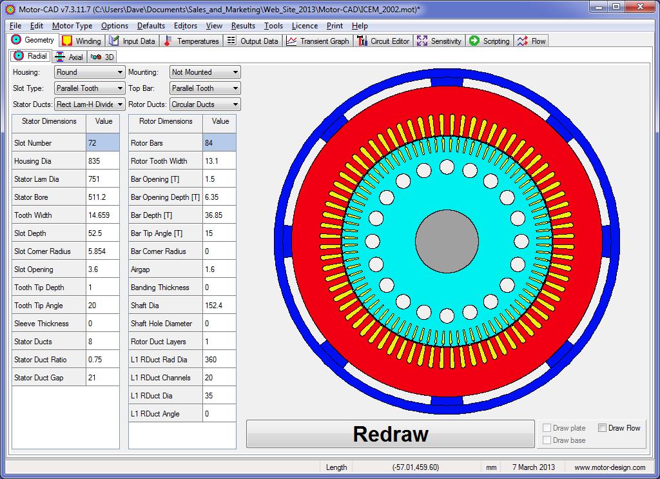
Task: Toggle the Draw plate checkbox
Action: (547, 428)
